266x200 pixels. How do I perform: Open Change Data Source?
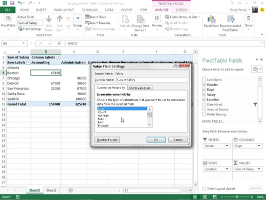(140, 23)
